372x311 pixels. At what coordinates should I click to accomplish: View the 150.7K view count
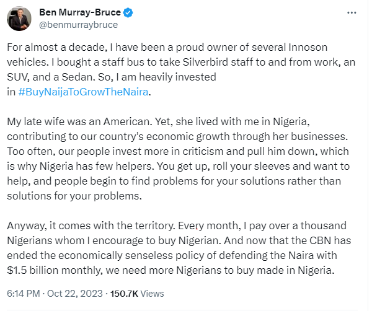point(124,294)
